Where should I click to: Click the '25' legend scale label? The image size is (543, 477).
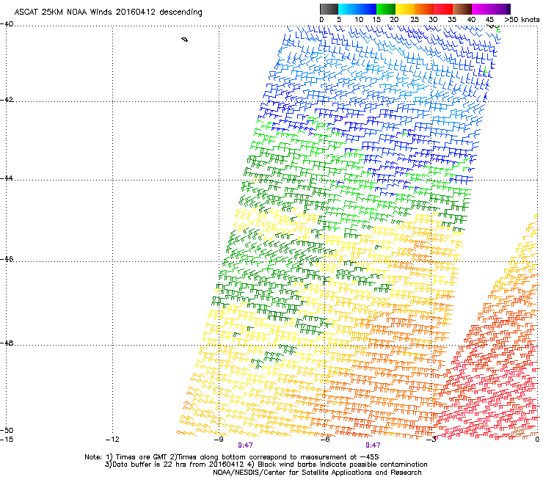click(x=414, y=20)
